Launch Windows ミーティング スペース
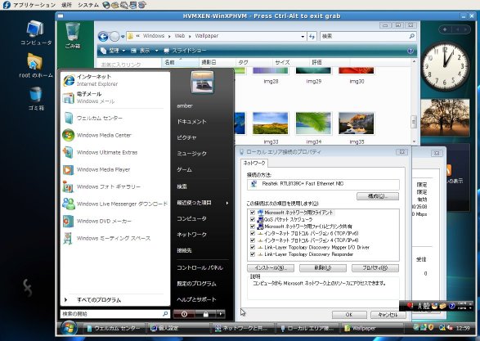 tap(114, 238)
